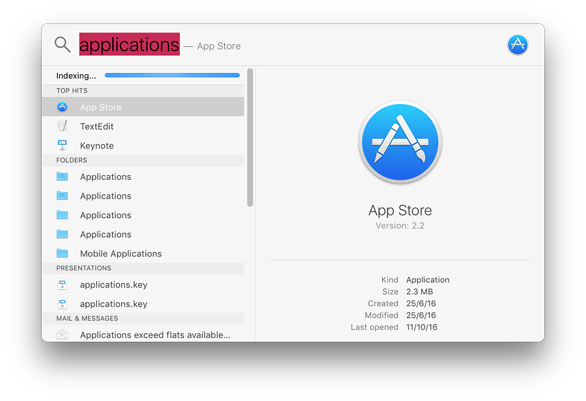The image size is (586, 401).
Task: Click the Indexing progress bar
Action: (173, 75)
